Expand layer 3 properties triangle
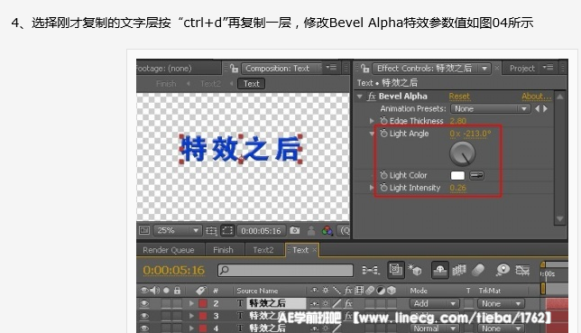Viewport: 581px width, 333px height. pos(191,317)
